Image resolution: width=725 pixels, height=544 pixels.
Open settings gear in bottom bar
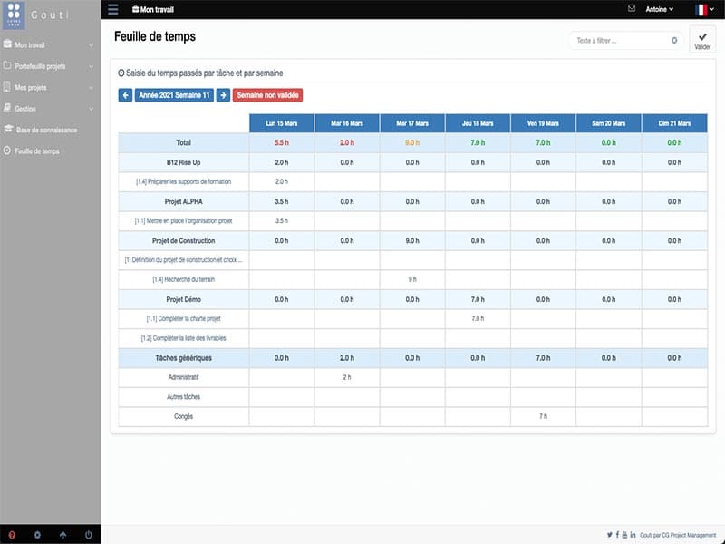(37, 535)
